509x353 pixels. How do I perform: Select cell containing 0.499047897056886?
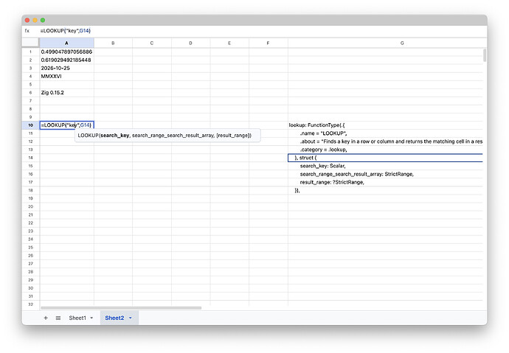click(x=66, y=52)
